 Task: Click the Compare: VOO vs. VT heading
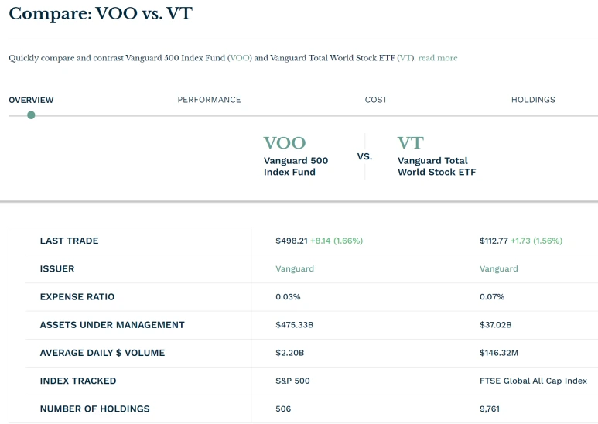(101, 14)
